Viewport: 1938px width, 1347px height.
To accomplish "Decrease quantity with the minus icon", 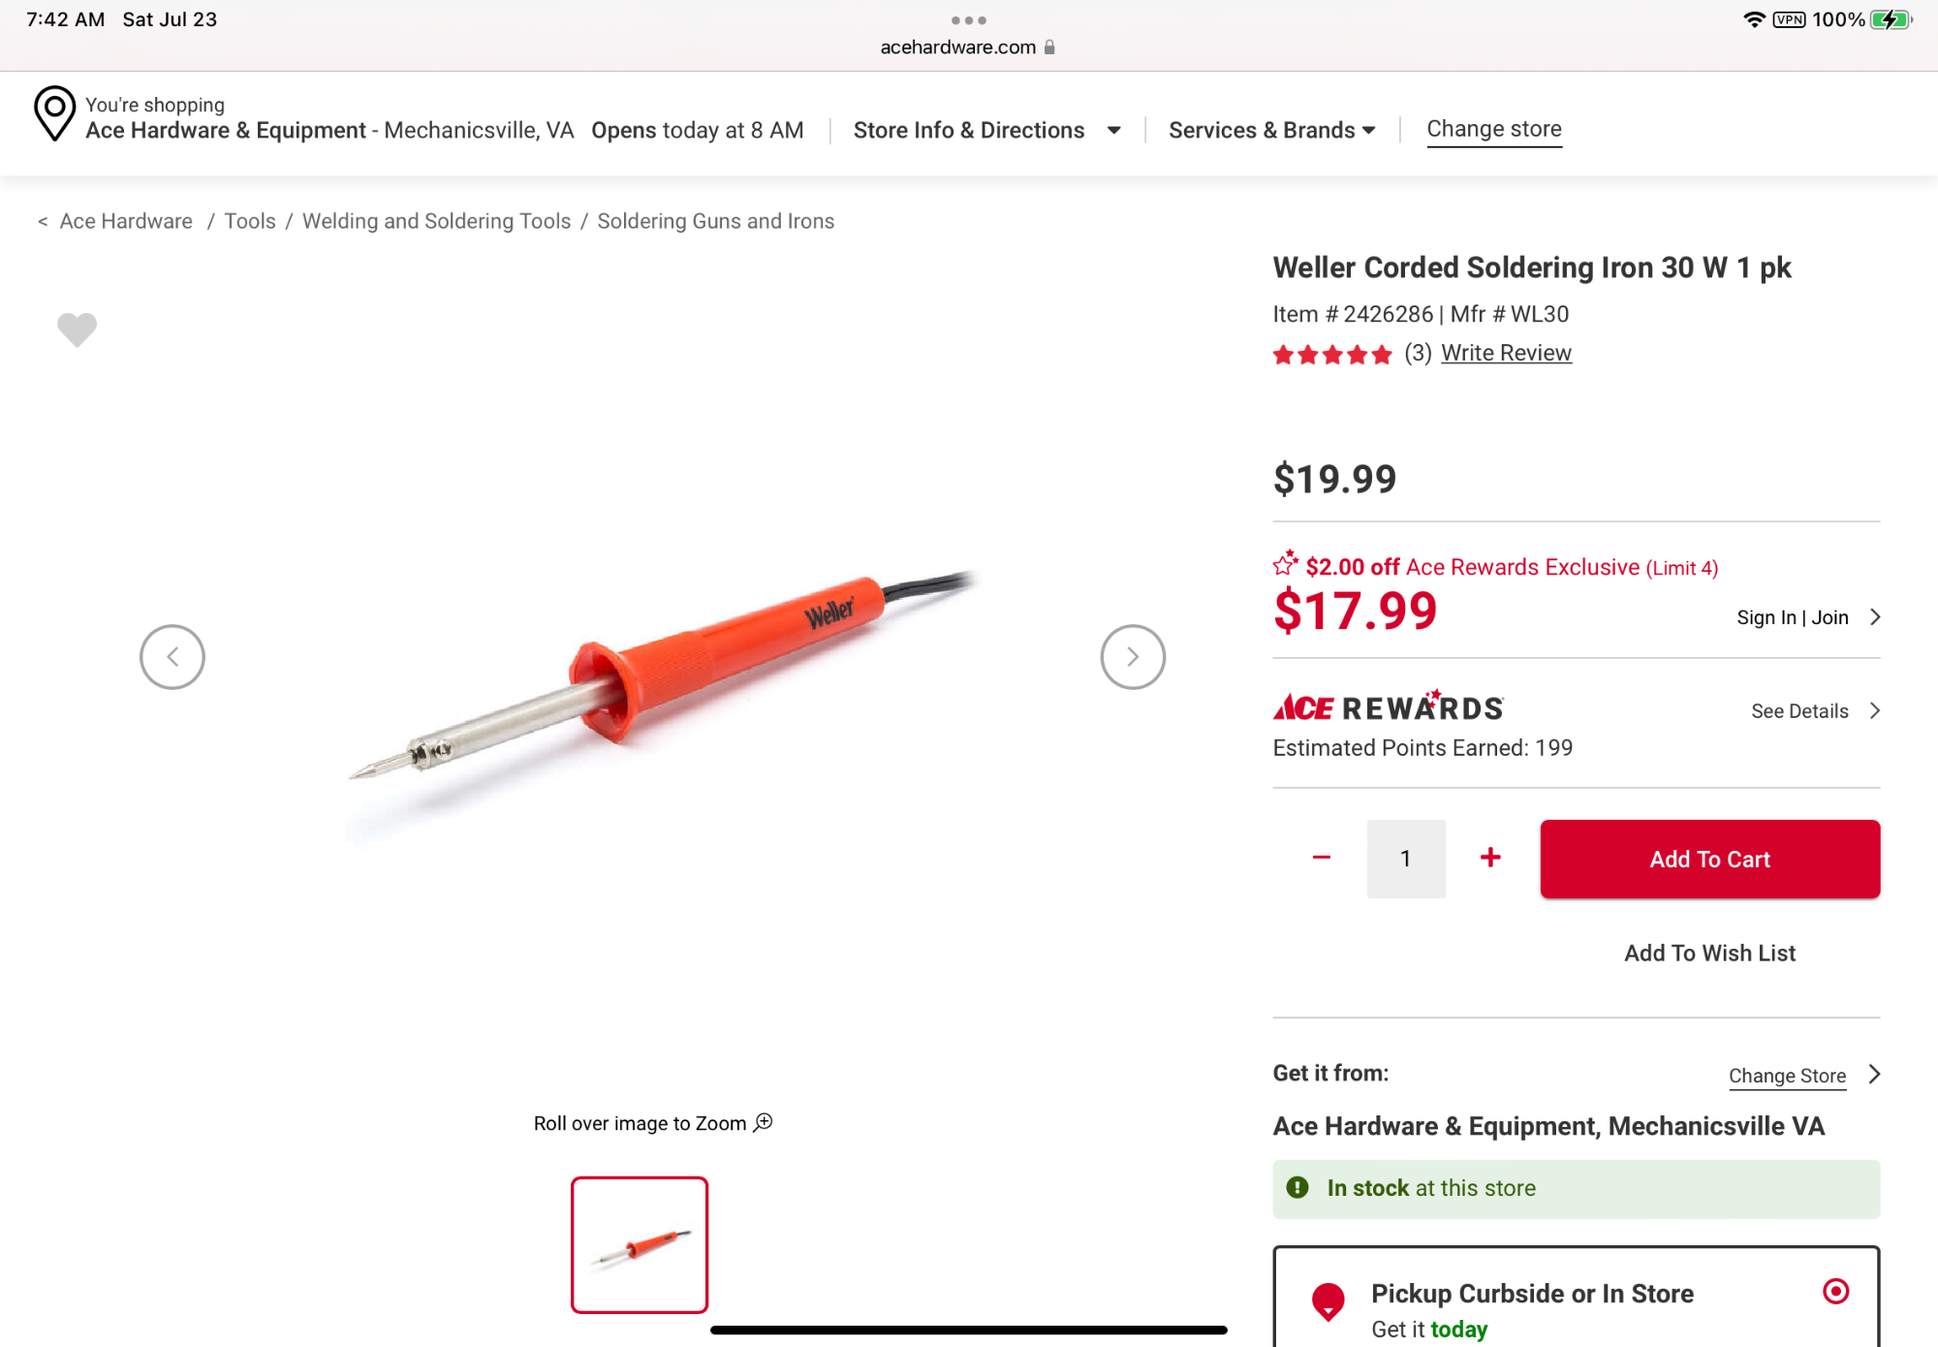I will (1321, 858).
